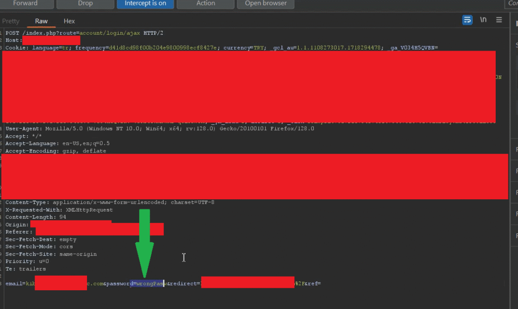The width and height of the screenshot is (518, 309).
Task: Toggle the word wrap icon in editor
Action: tap(467, 20)
